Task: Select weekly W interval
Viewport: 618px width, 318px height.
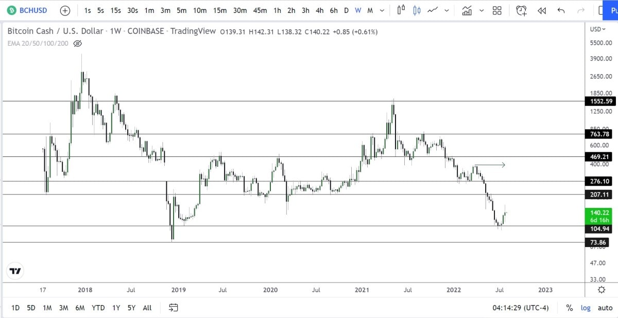Action: coord(358,10)
